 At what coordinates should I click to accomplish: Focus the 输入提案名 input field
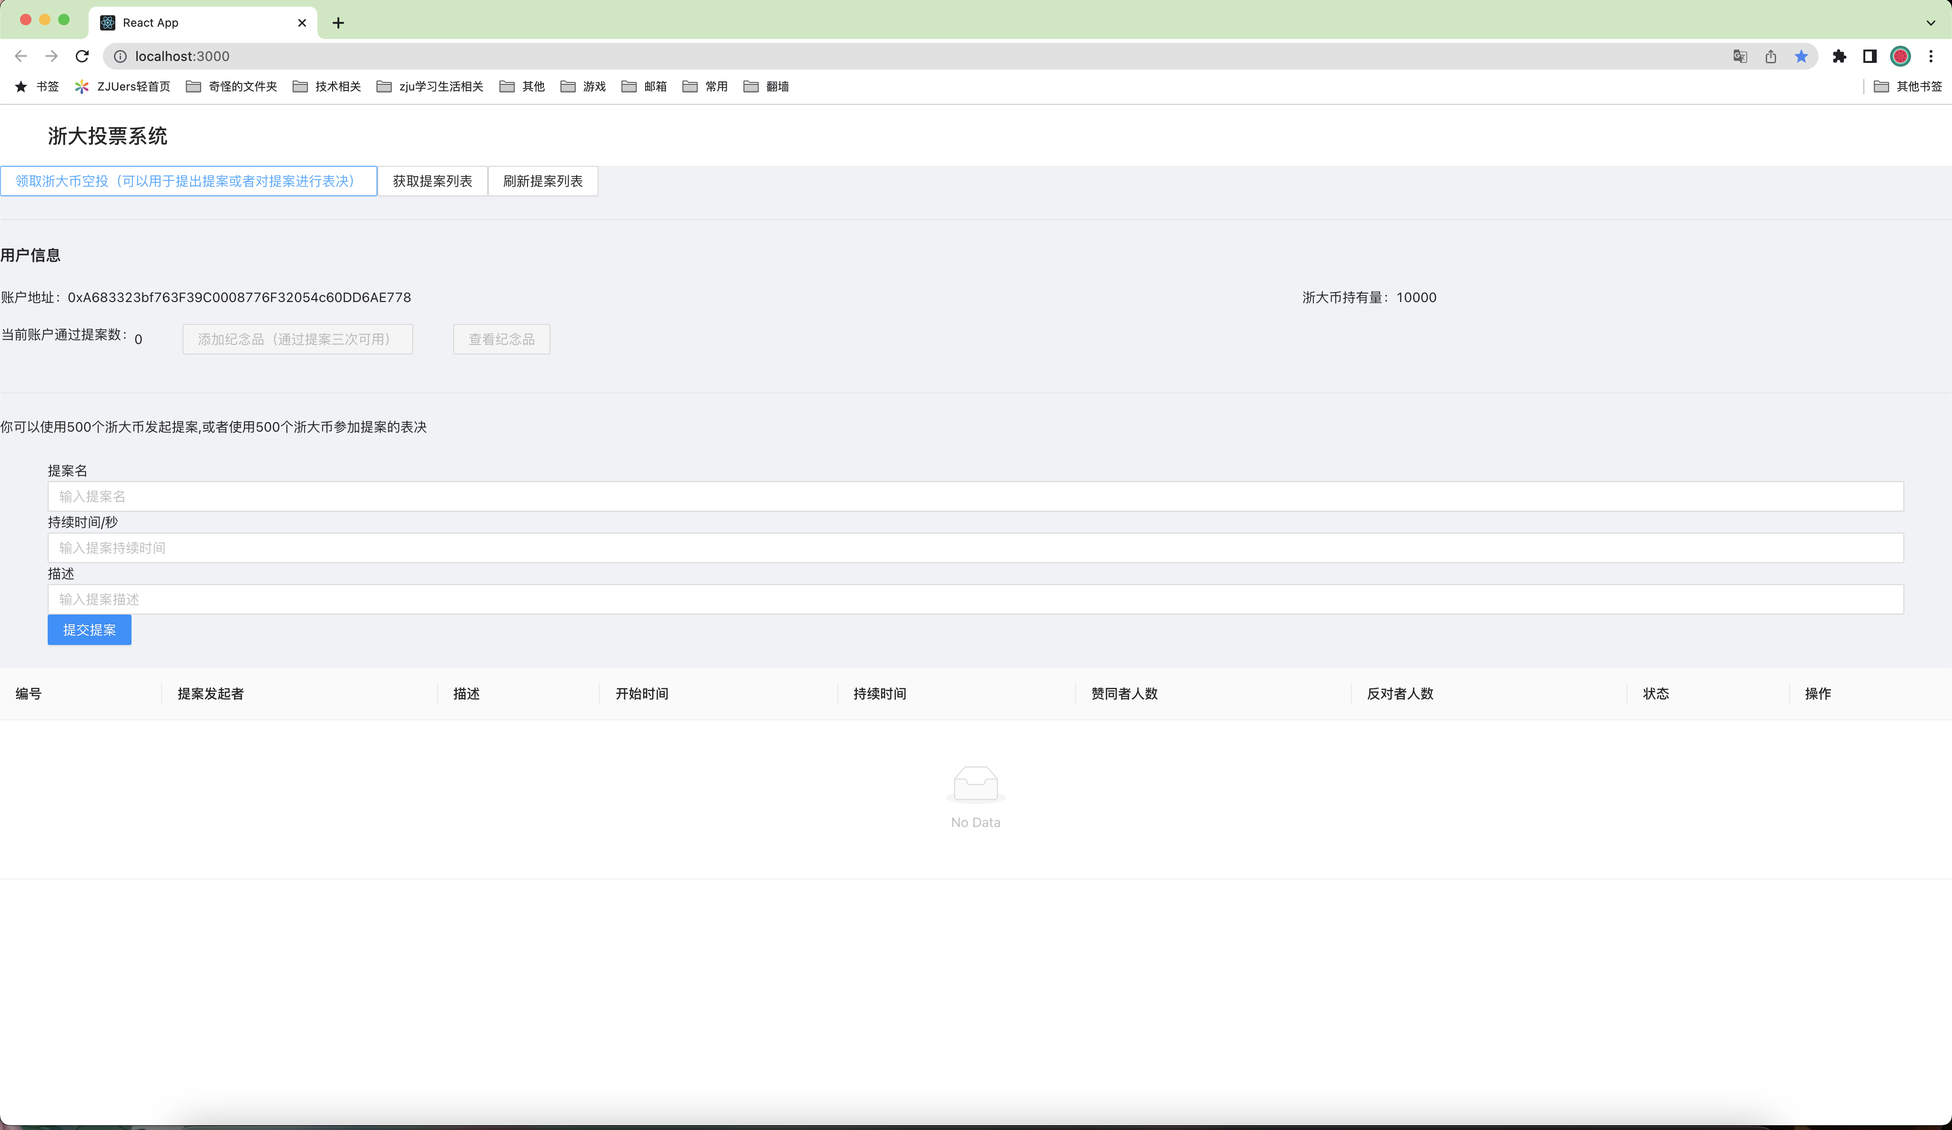[975, 496]
